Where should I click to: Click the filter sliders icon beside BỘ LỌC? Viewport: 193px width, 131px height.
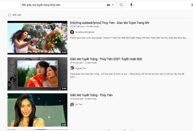click(9, 15)
